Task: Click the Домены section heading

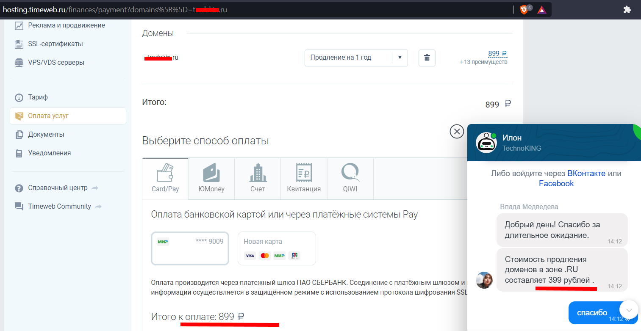Action: [158, 33]
